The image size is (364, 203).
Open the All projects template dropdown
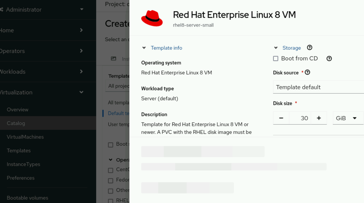(x=118, y=86)
